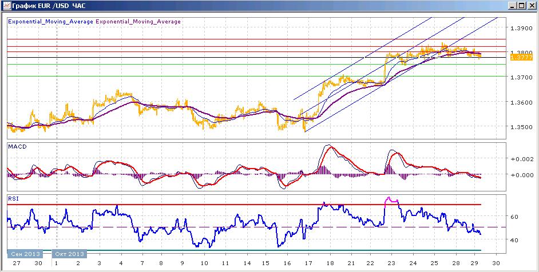Close the EUR/USD chart window
539x272 pixels.
(531, 6)
